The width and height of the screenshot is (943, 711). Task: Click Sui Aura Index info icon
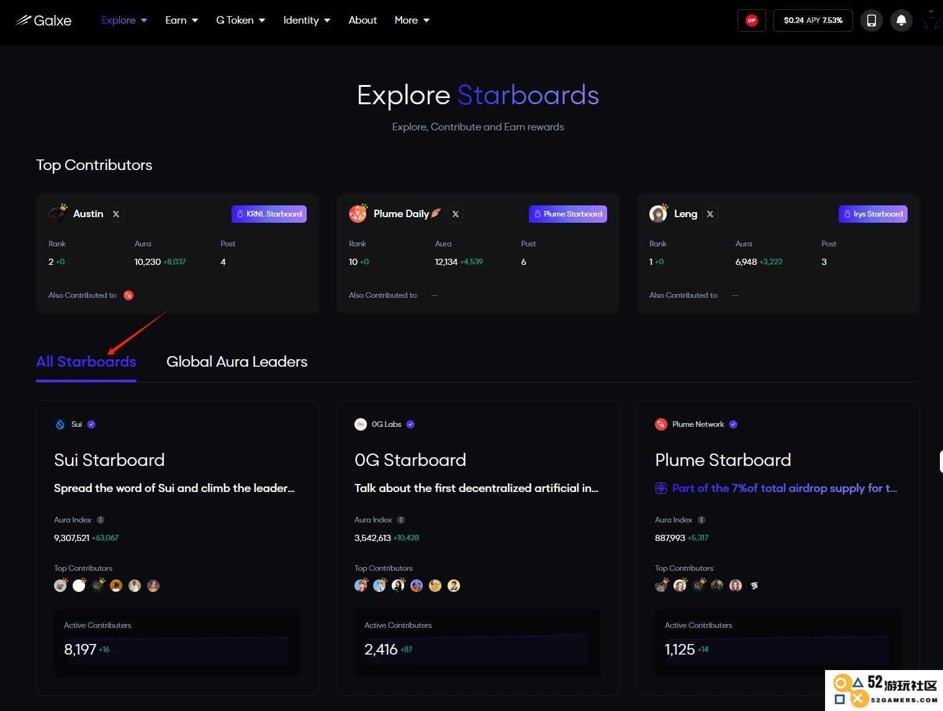pos(101,520)
